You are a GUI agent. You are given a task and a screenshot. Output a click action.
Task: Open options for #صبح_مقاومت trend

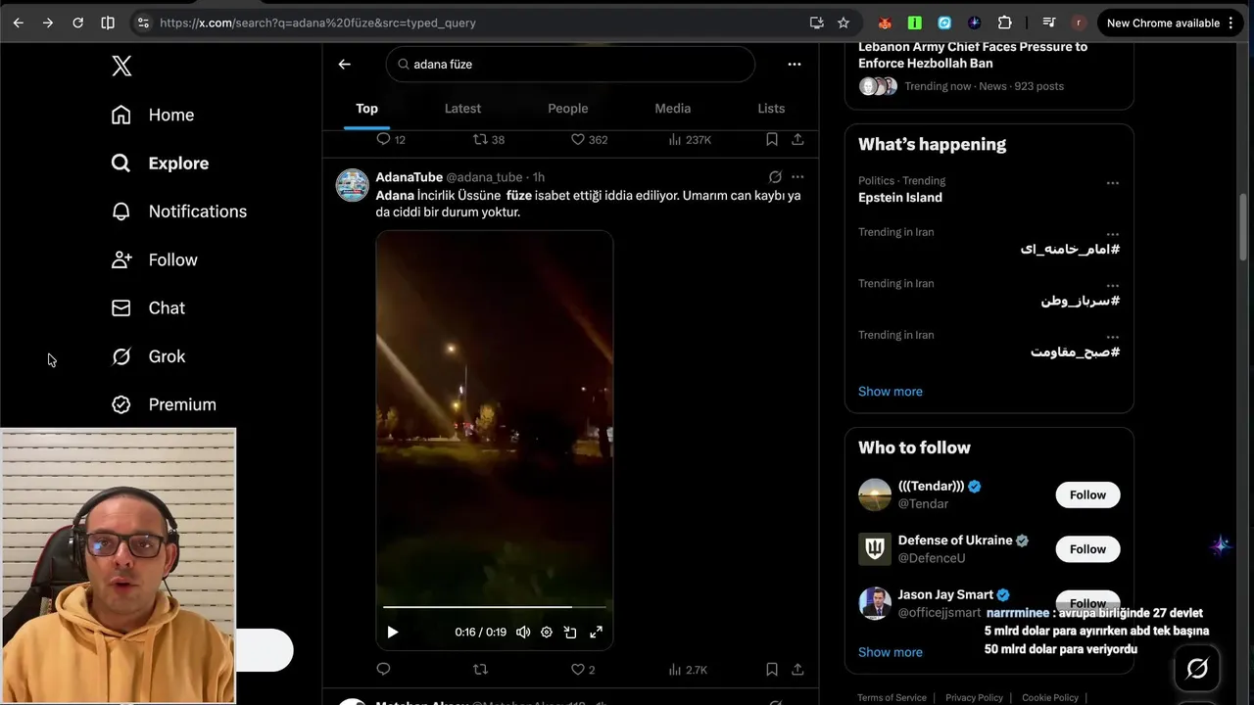coord(1112,338)
